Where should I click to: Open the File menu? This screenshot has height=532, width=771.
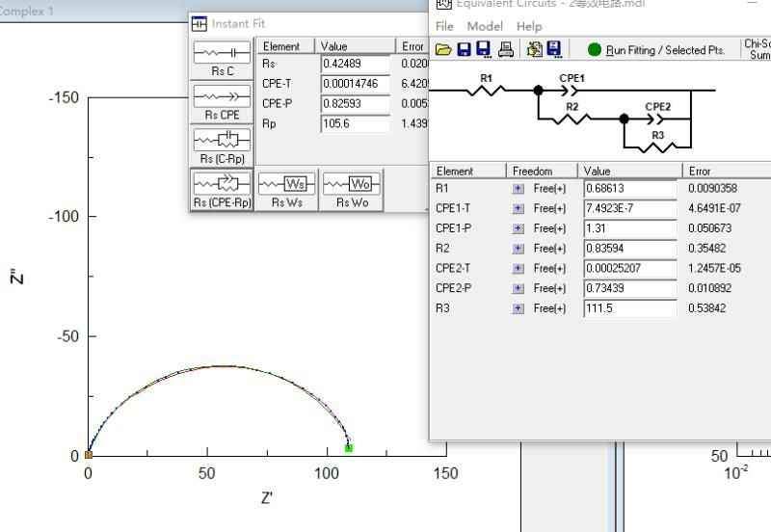coord(444,26)
